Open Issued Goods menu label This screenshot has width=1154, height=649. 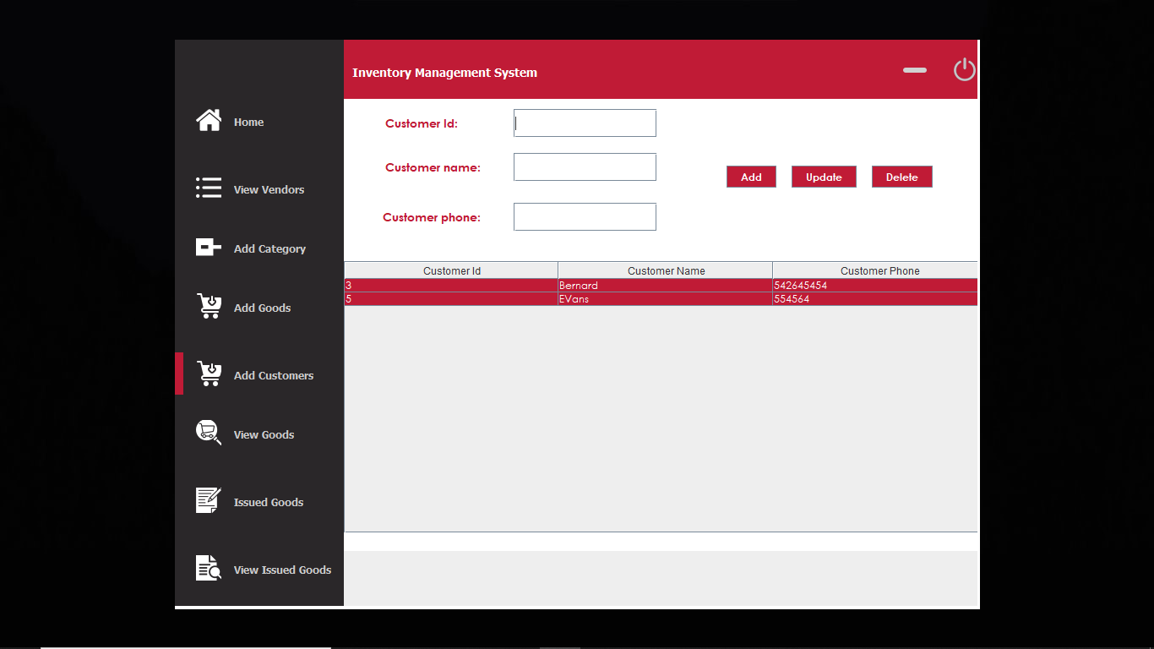[x=269, y=503]
